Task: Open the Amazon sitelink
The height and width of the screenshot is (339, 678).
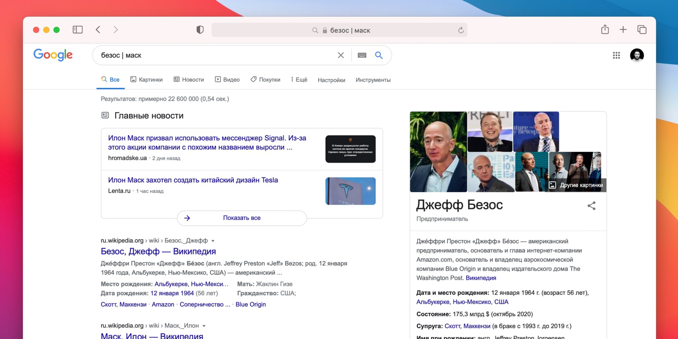Action: coord(163,305)
